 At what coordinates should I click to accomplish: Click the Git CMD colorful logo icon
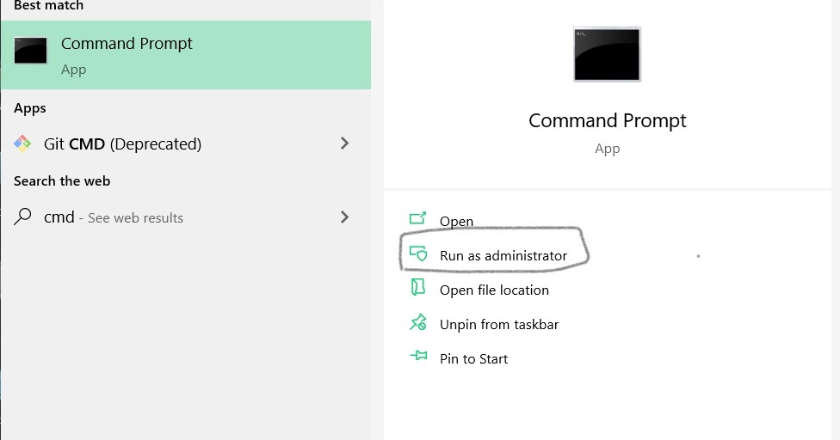point(22,144)
